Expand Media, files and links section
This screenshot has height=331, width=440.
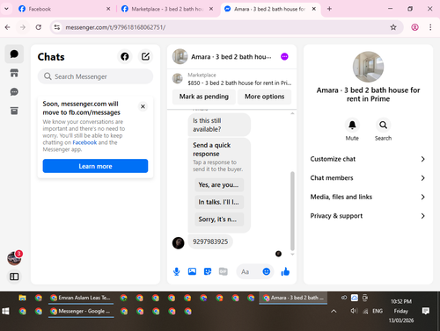point(368,197)
